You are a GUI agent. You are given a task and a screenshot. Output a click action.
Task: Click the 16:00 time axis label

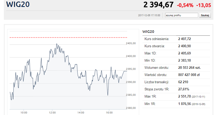point(109,112)
